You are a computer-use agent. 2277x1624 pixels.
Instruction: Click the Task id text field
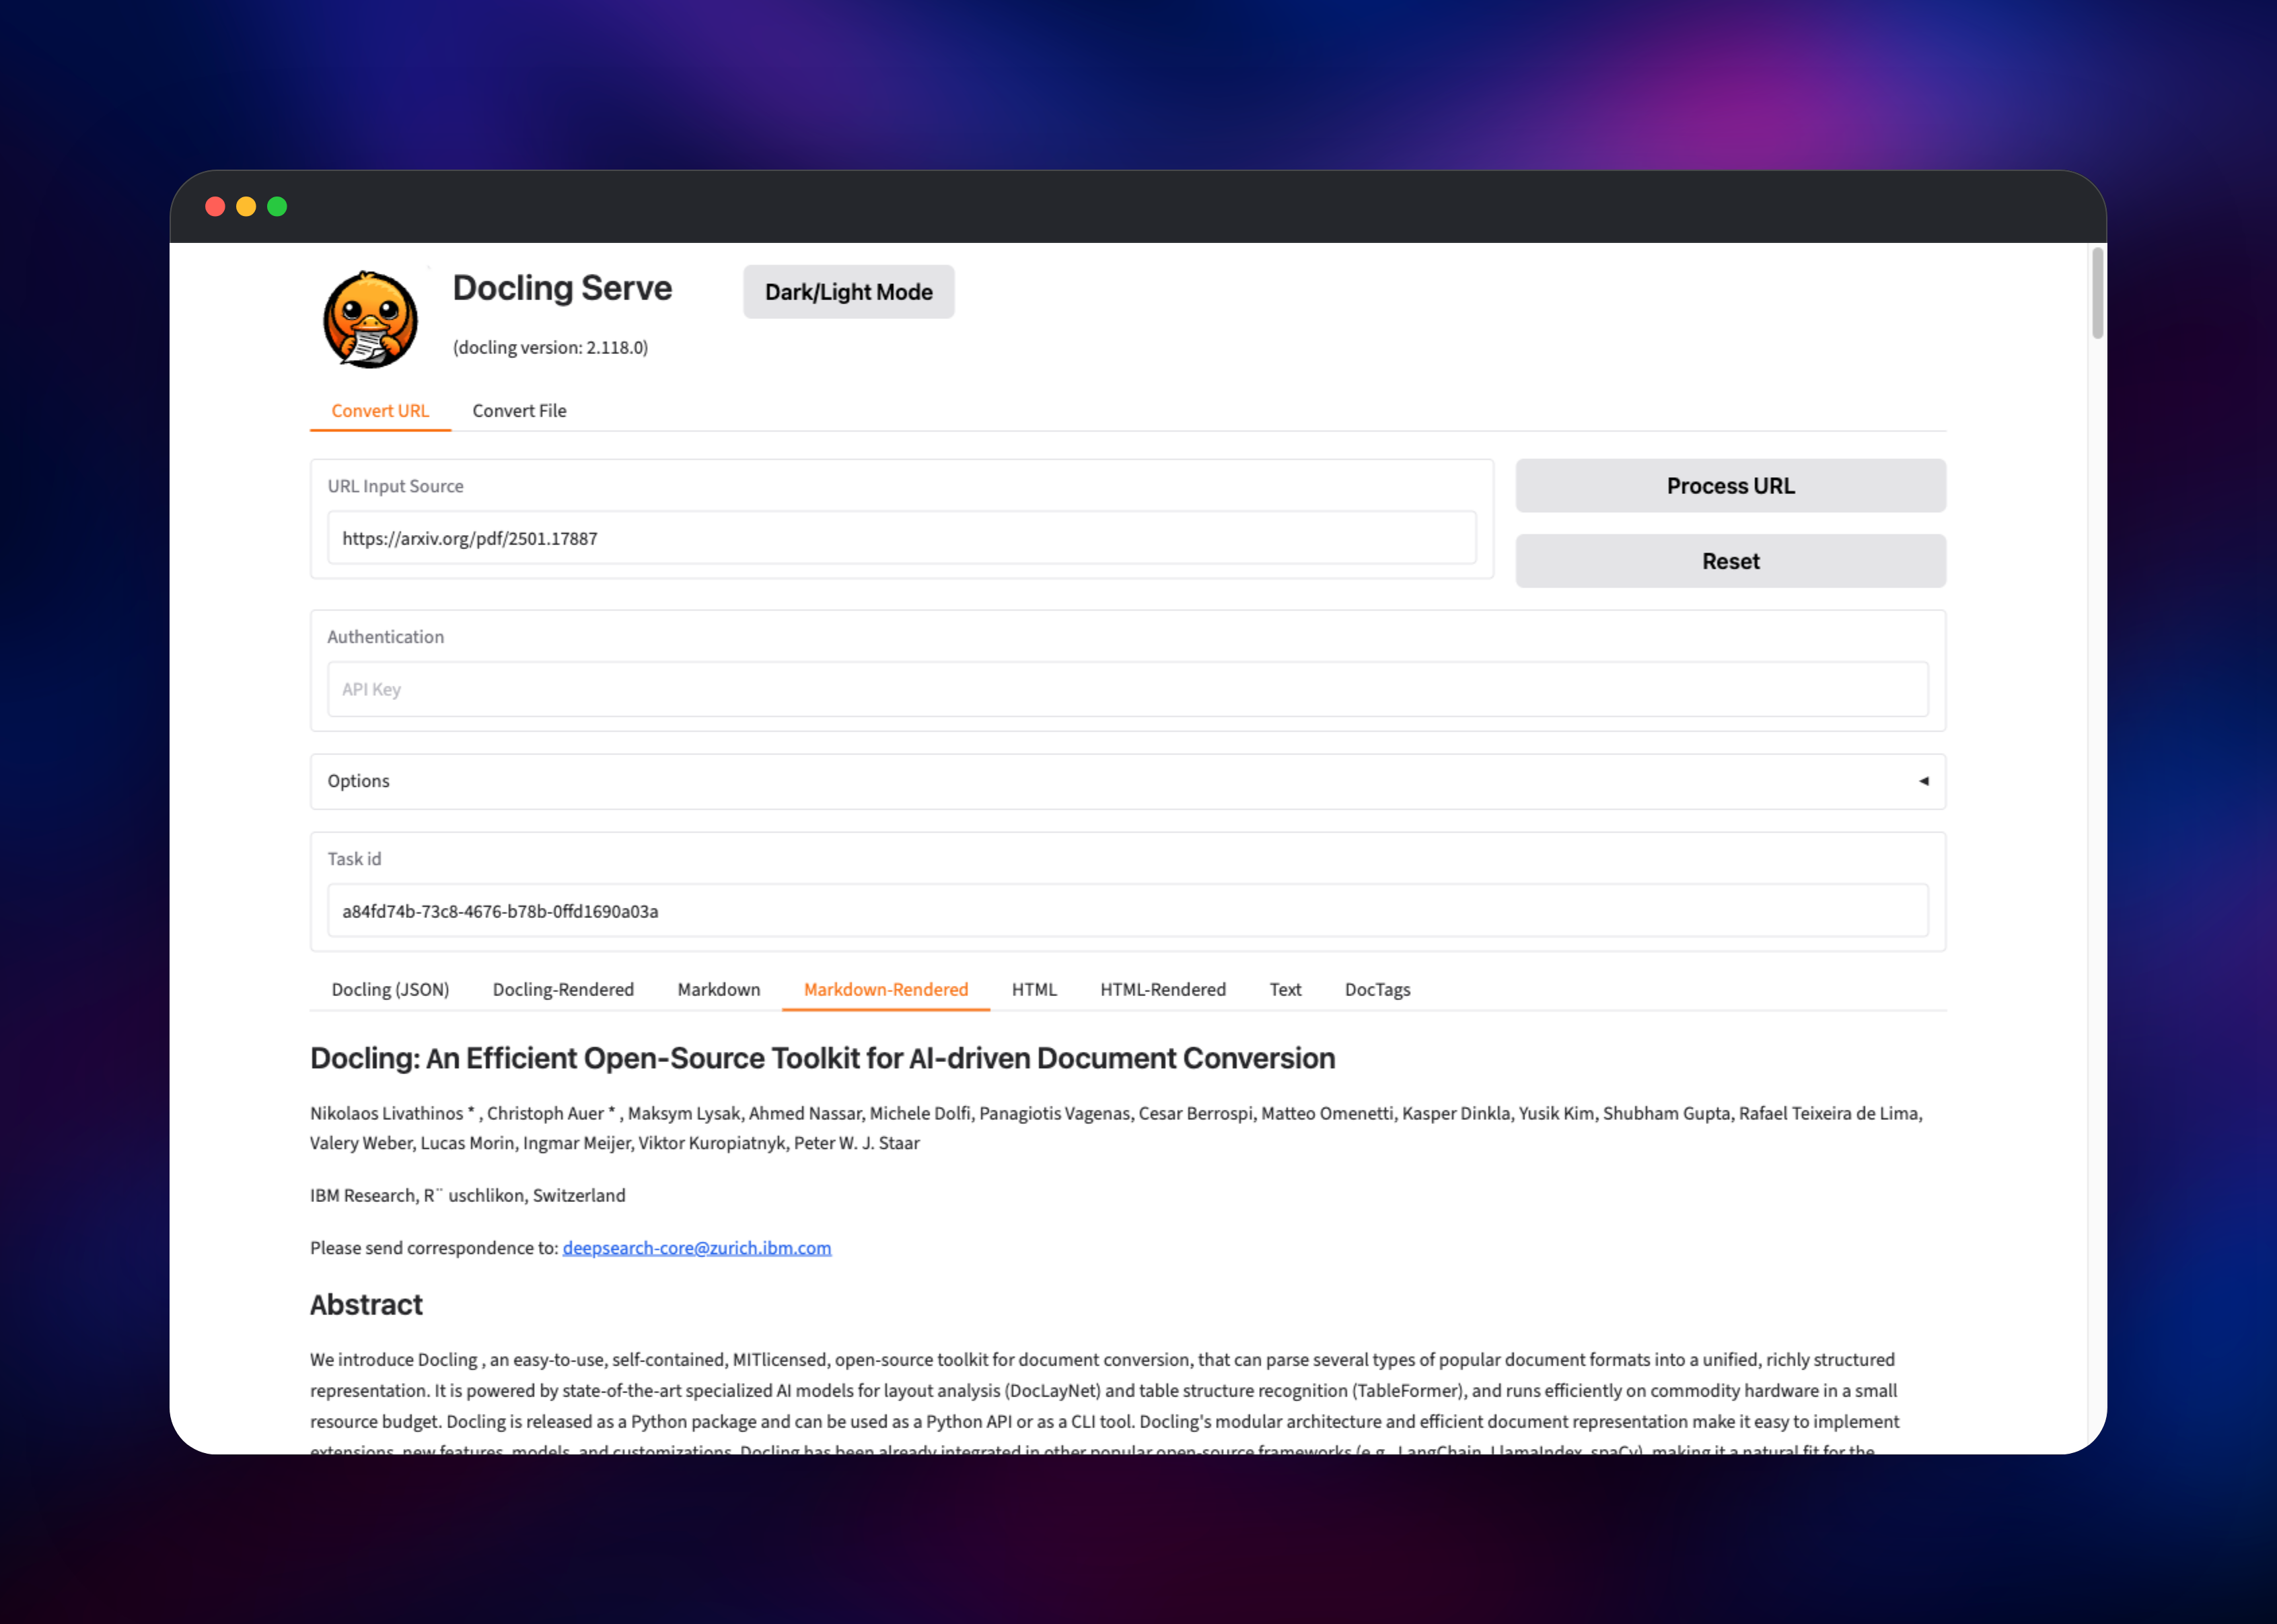[1128, 911]
